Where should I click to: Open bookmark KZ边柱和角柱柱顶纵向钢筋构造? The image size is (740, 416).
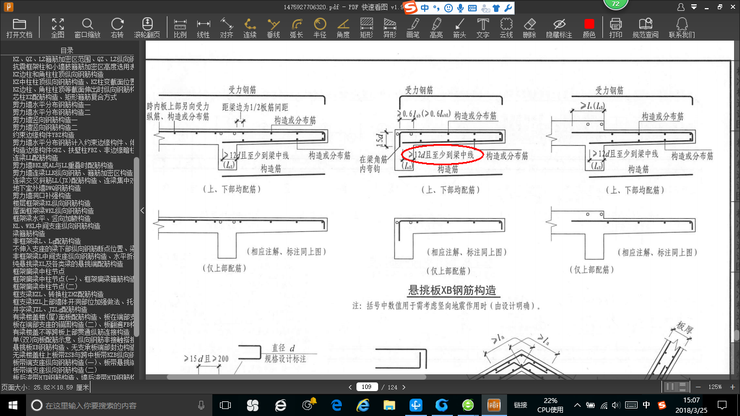point(59,74)
